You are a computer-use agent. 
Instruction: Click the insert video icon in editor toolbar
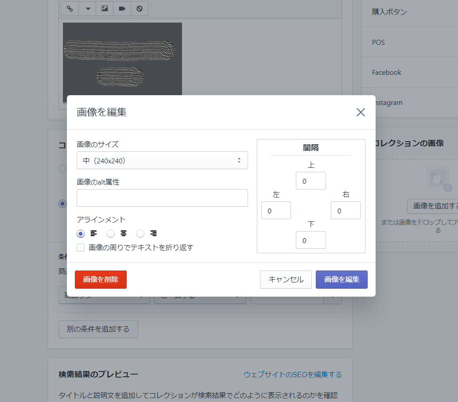[x=122, y=8]
